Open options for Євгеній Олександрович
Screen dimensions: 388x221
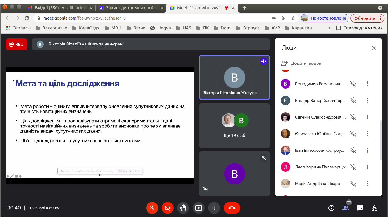pos(368,117)
